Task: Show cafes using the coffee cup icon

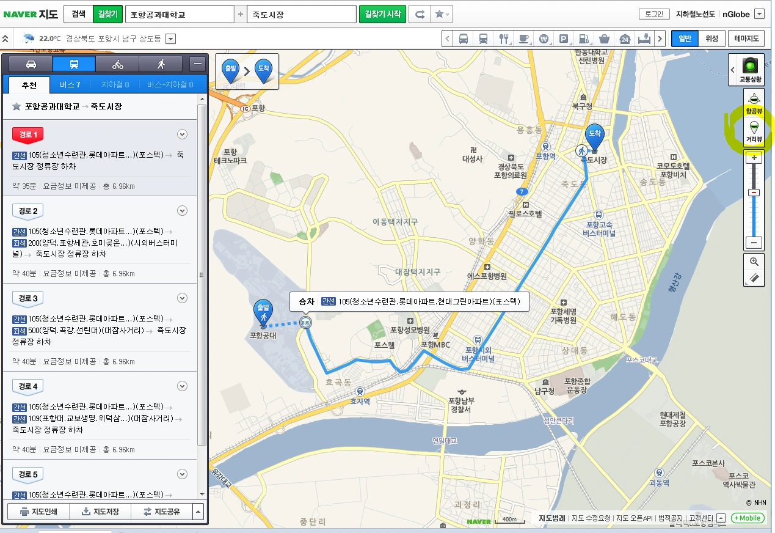Action: click(524, 39)
